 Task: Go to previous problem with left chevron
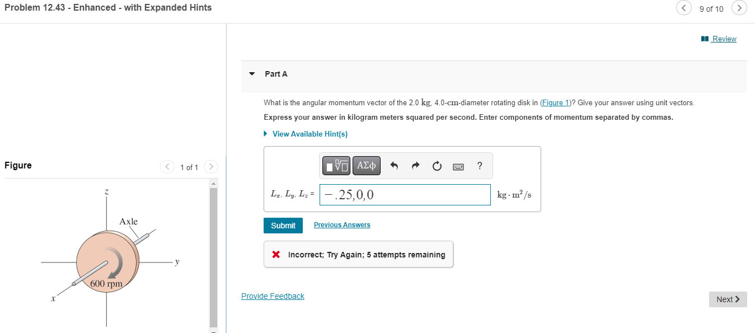click(683, 8)
